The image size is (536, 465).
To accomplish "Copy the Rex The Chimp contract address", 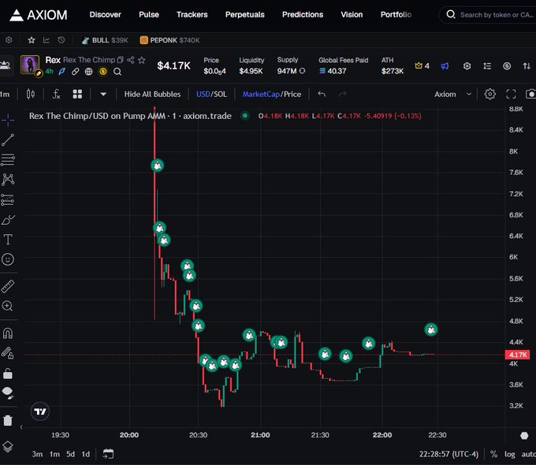I will tap(120, 60).
